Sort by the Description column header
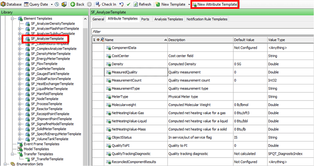Viewport: 314px width, 166px height. (201, 40)
